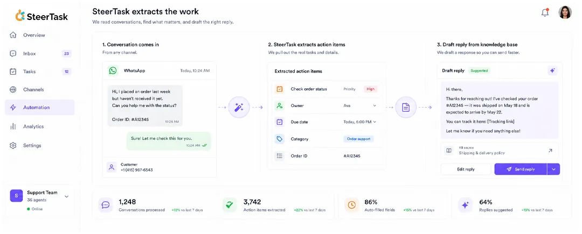Click the High priority tag
This screenshot has height=234, width=582.
tap(370, 89)
